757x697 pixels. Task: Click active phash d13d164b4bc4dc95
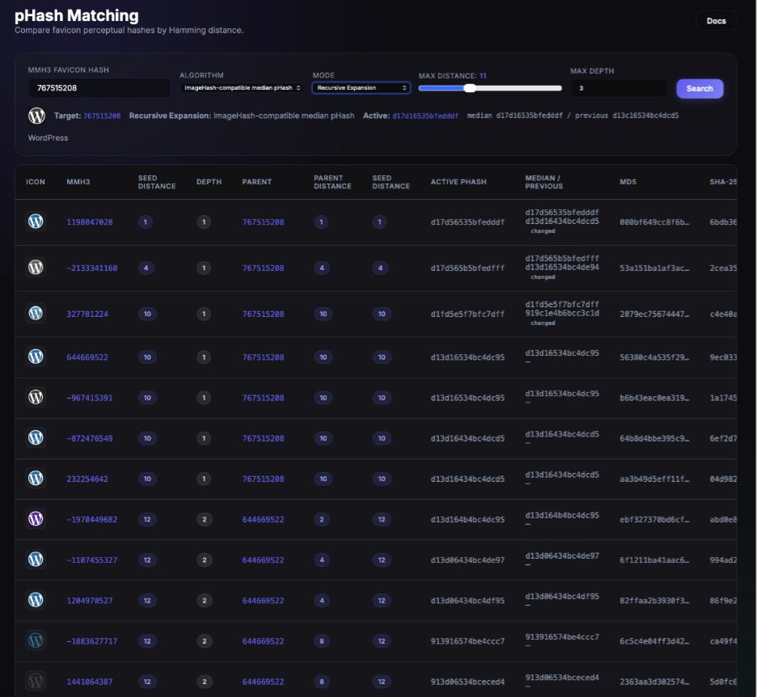click(467, 519)
